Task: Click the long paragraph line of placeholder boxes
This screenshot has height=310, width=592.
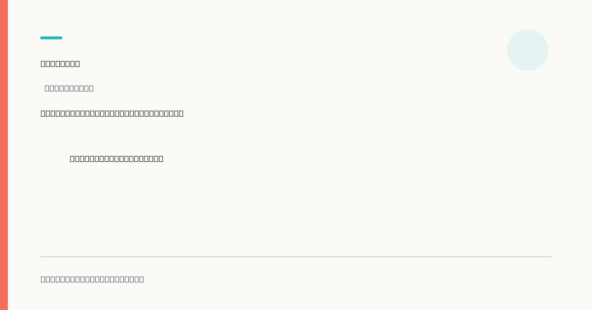Action: (112, 113)
